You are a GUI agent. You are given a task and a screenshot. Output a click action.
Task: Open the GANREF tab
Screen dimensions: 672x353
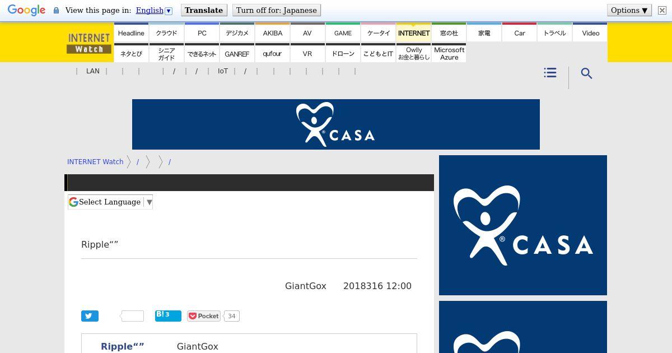point(237,53)
